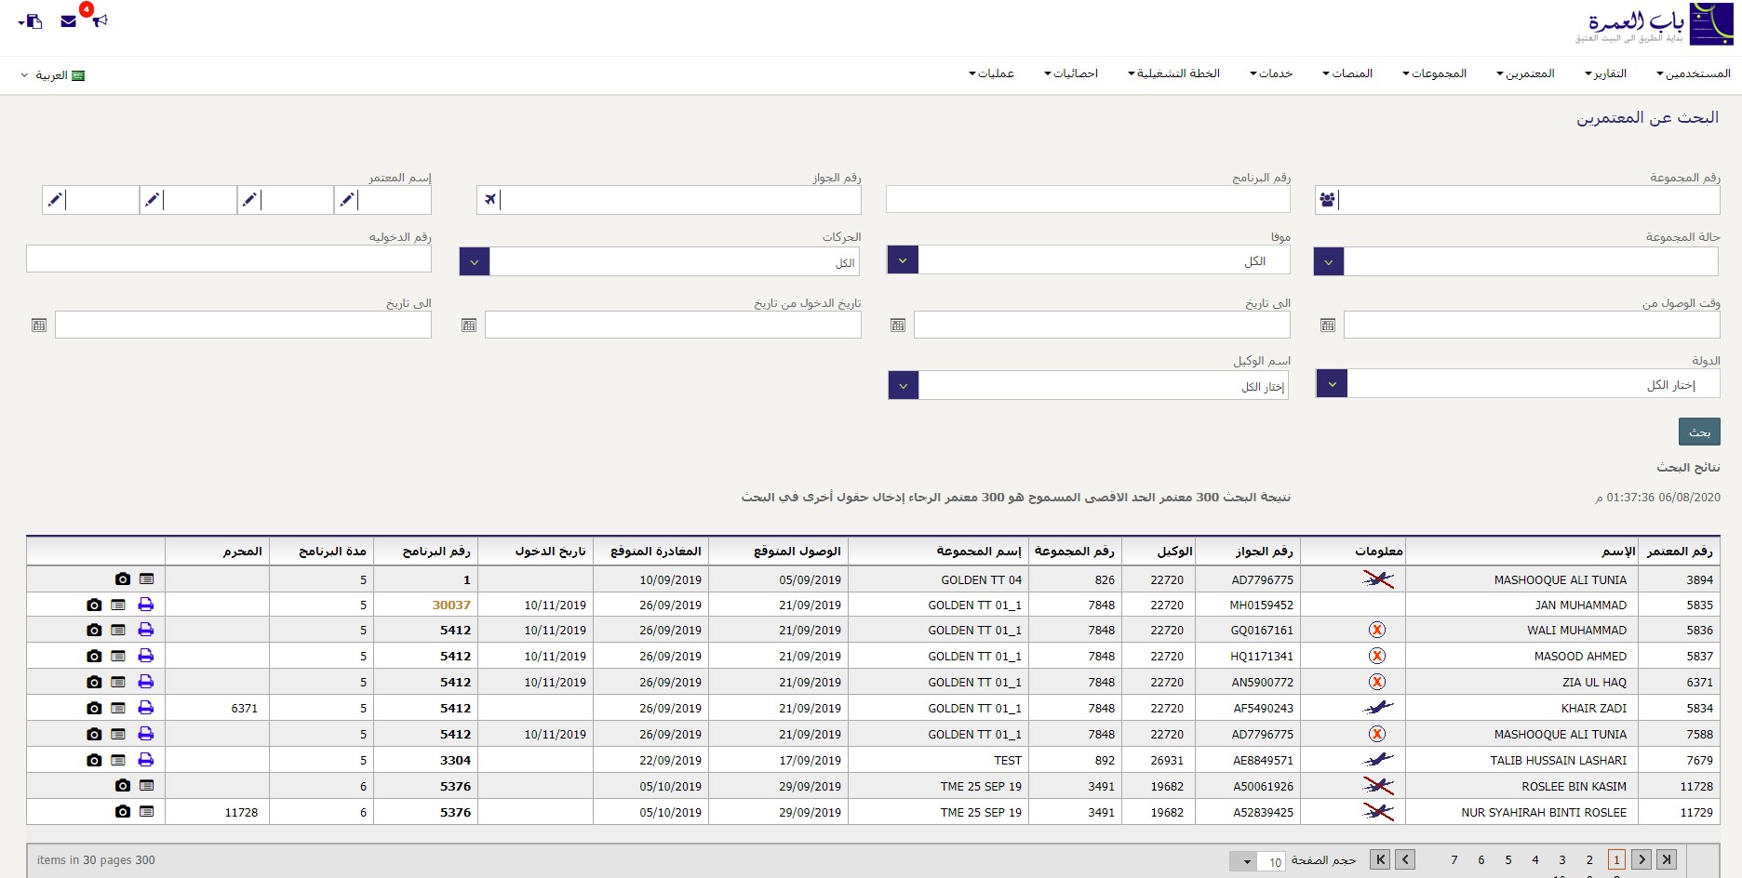Image resolution: width=1742 pixels, height=878 pixels.
Task: Click airplane info icon for KHAIR ZADI
Action: (x=1378, y=708)
